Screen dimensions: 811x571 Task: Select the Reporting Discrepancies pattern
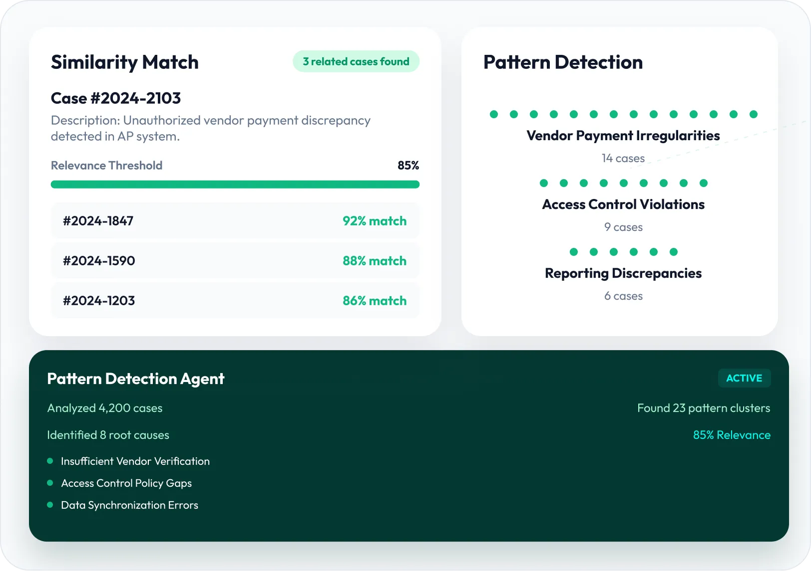[623, 273]
